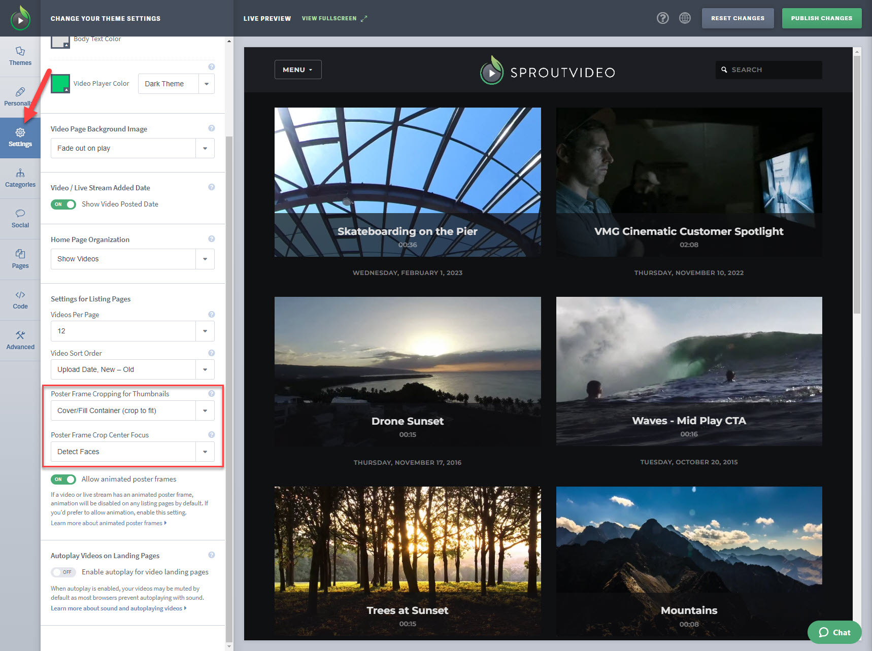Viewport: 872px width, 651px height.
Task: Click help icon for Video / Live Stream Added Date
Action: (x=212, y=187)
